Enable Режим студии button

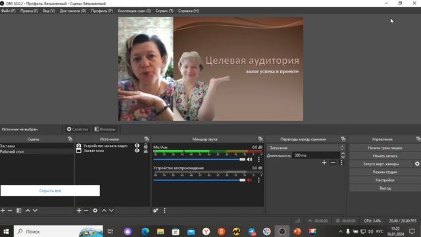385,172
